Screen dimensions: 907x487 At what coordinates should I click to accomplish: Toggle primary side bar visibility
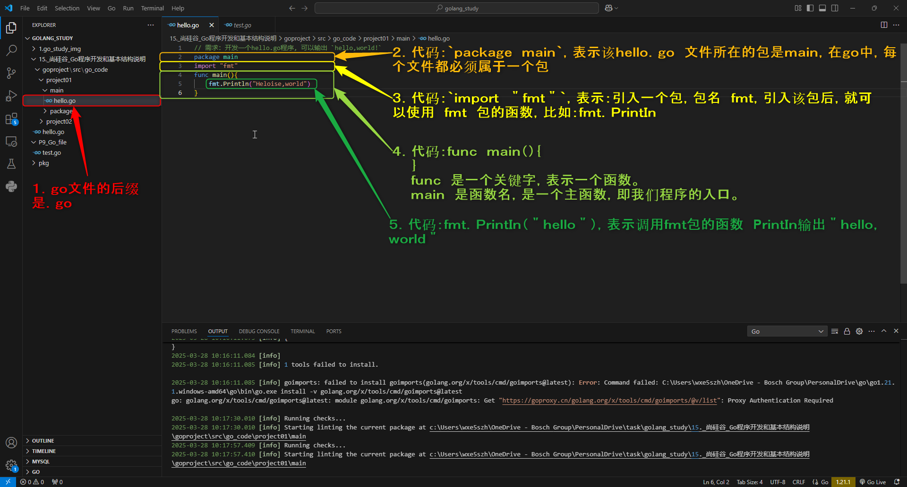(810, 8)
